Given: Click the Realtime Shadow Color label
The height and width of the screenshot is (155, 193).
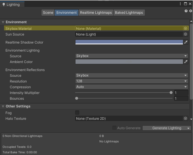Looking at the screenshot, I should click(x=24, y=42).
